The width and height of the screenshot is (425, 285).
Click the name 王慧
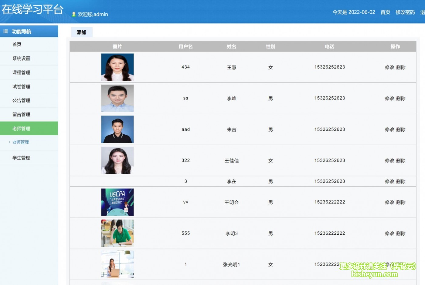(x=232, y=67)
